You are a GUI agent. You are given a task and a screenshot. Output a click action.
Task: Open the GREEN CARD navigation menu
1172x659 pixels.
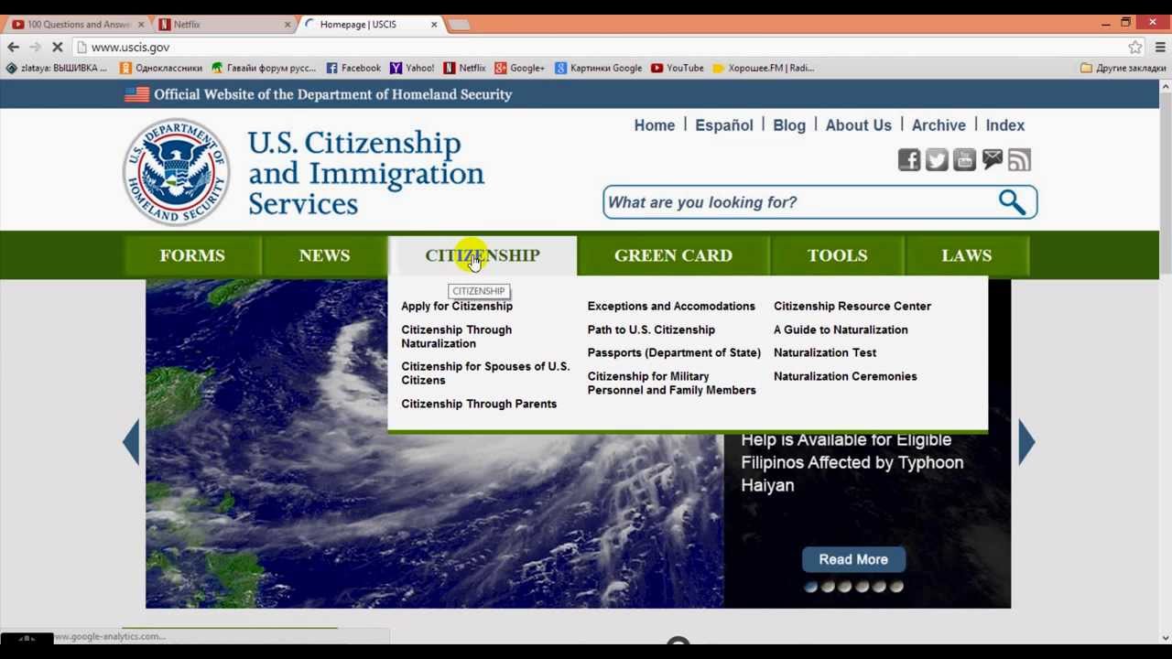pyautogui.click(x=673, y=255)
